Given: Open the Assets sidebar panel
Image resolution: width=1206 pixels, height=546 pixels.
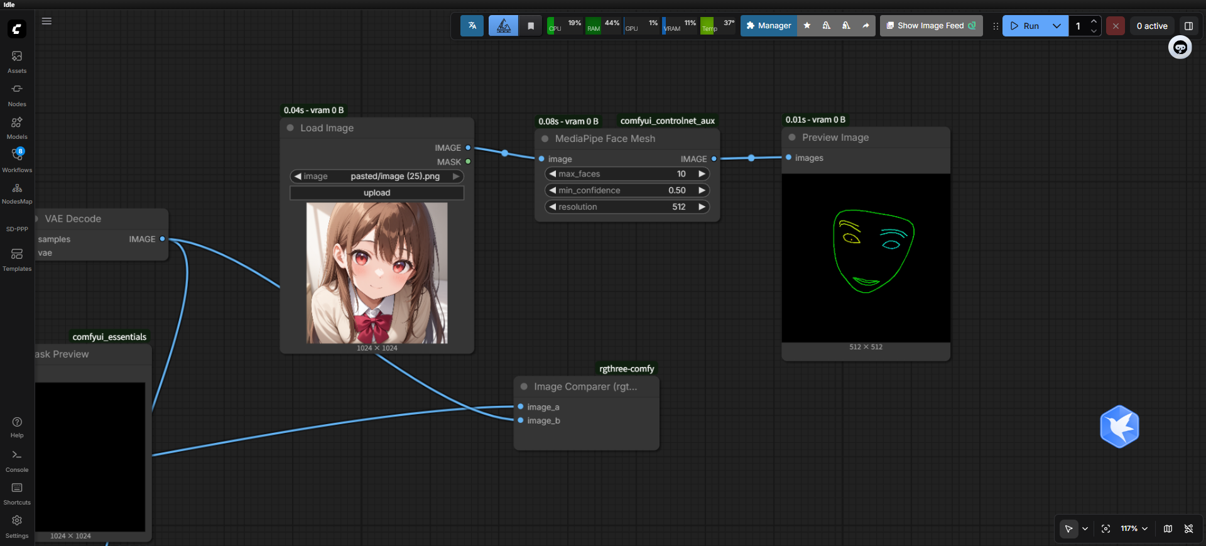Looking at the screenshot, I should (x=17, y=62).
